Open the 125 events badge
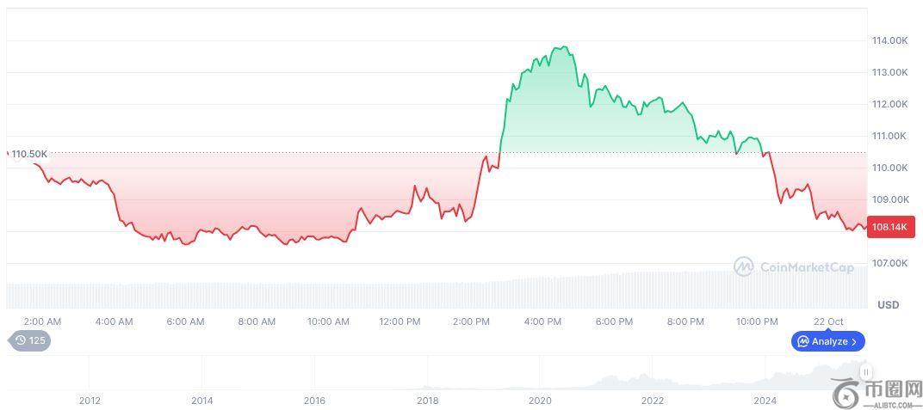The width and height of the screenshot is (923, 410). pos(30,340)
